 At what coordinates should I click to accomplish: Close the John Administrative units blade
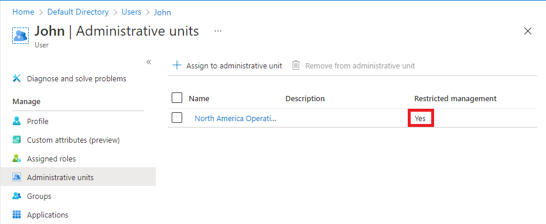527,32
